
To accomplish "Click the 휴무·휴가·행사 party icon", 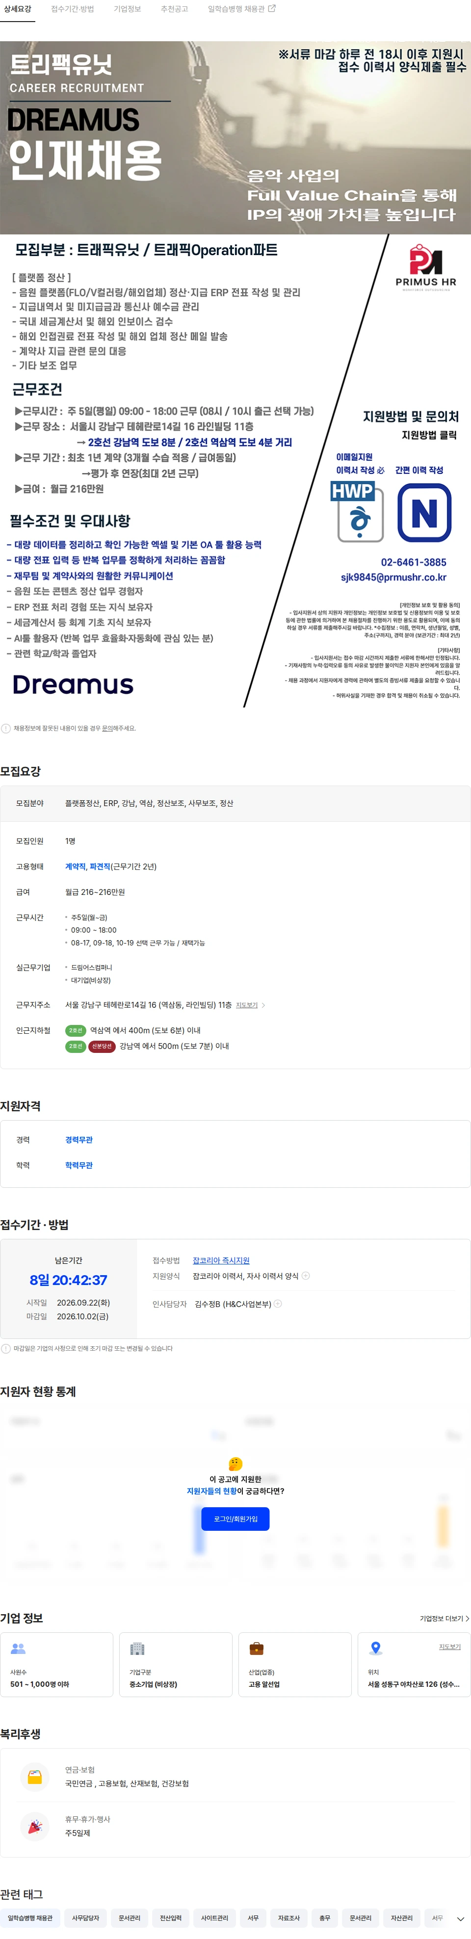I will pyautogui.click(x=35, y=1826).
